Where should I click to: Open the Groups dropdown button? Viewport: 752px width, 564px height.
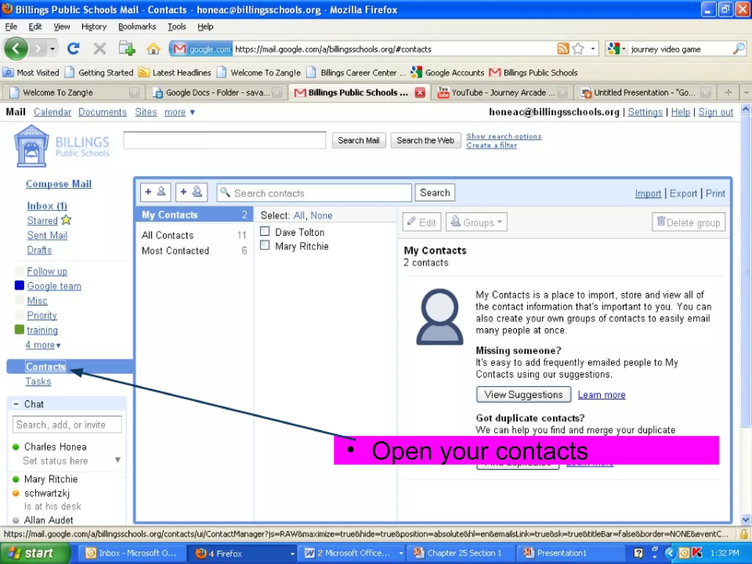coord(477,222)
